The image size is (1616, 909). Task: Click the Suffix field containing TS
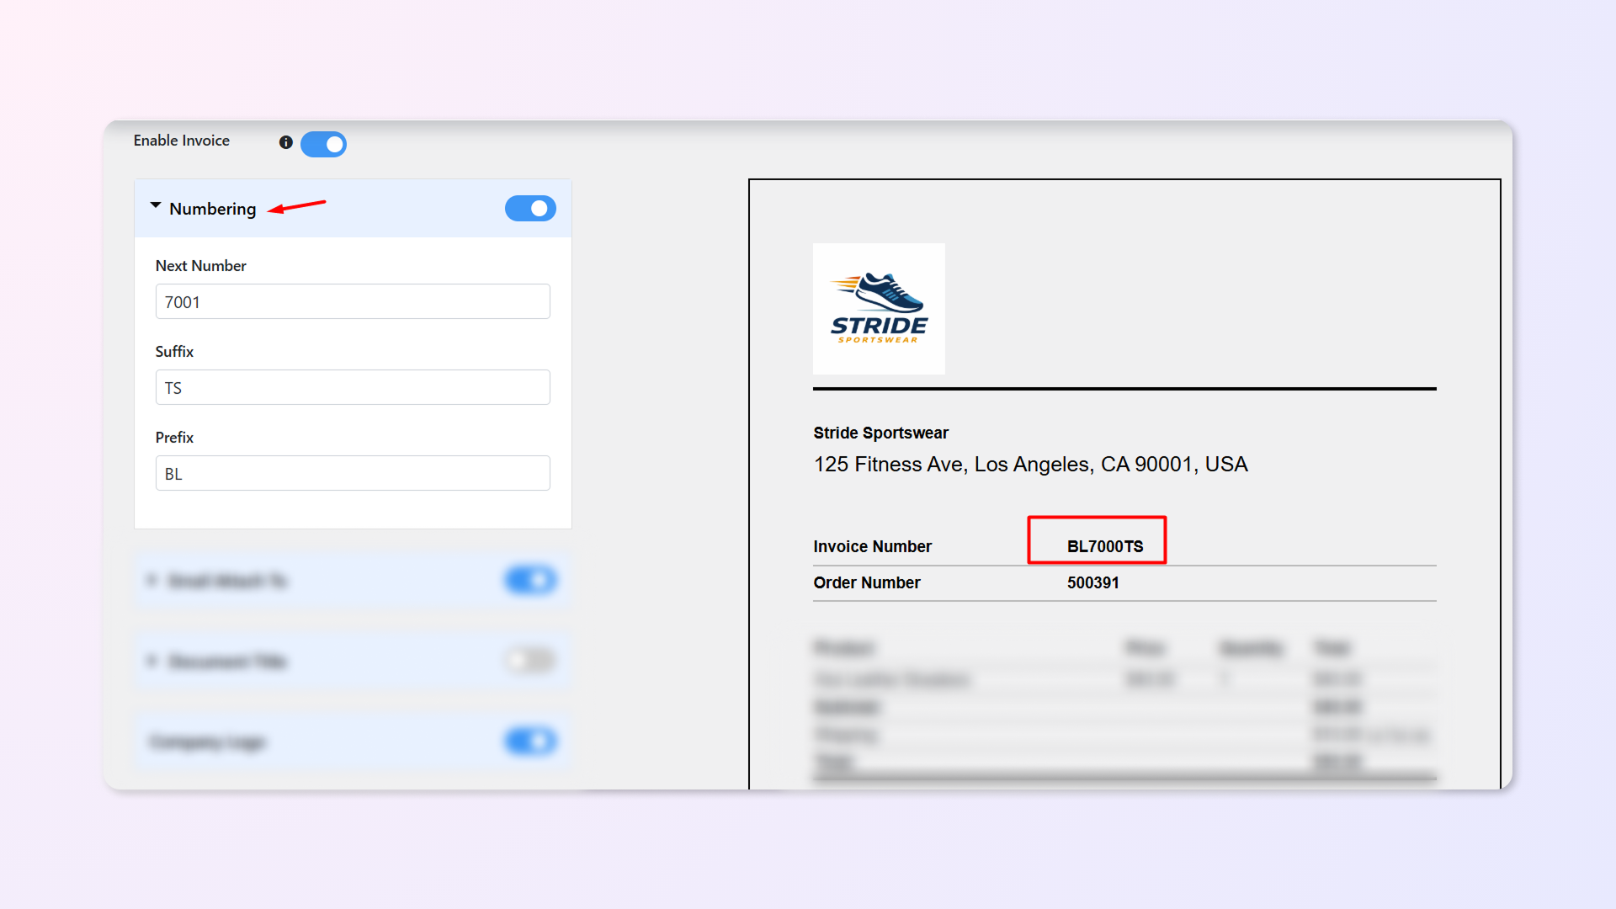353,387
